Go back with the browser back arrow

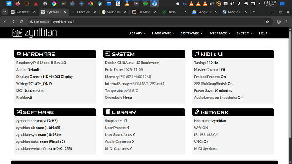tap(5, 22)
